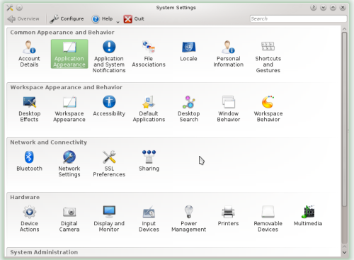
Task: Click the Quit button
Action: click(134, 18)
